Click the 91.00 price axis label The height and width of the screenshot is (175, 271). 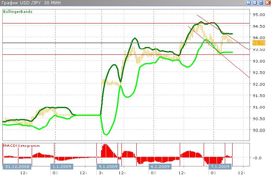[x=258, y=107]
